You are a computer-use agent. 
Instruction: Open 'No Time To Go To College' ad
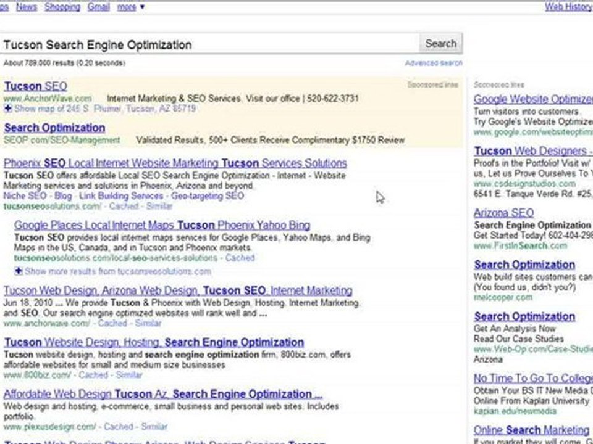point(533,378)
